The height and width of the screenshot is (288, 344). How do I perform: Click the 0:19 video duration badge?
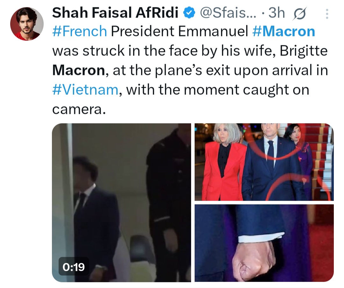pos(74,267)
